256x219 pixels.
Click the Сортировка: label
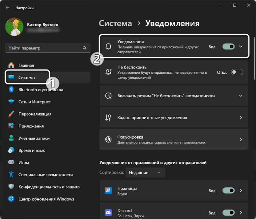(x=112, y=172)
